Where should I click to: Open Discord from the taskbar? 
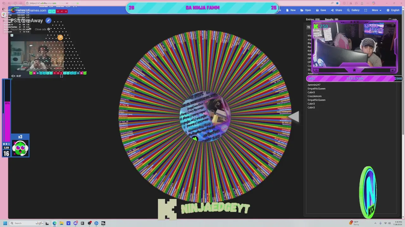(x=76, y=223)
